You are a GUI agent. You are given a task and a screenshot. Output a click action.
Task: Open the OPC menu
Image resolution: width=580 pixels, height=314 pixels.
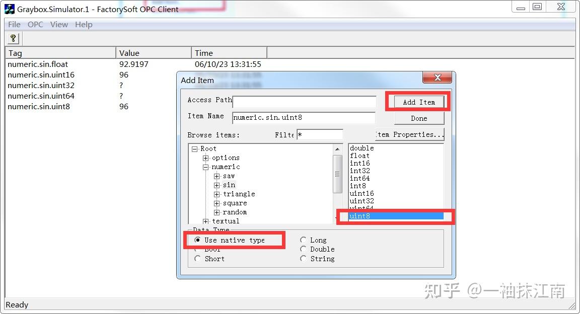click(35, 24)
